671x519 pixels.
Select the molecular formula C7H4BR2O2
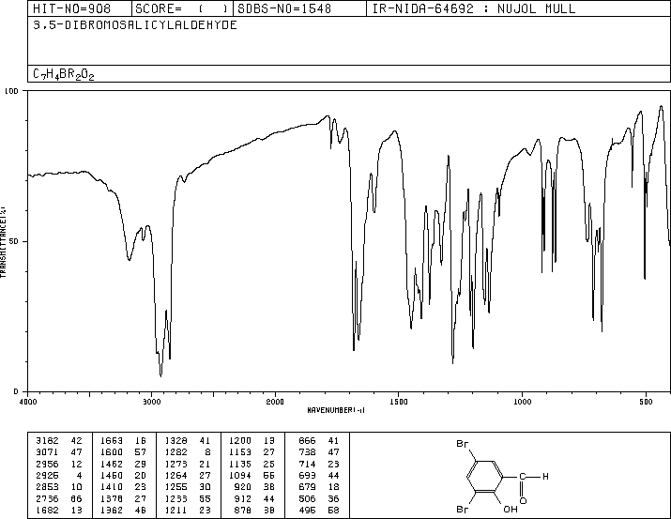coord(63,74)
